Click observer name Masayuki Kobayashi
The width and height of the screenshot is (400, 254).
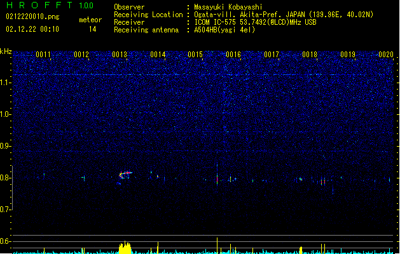pos(228,7)
